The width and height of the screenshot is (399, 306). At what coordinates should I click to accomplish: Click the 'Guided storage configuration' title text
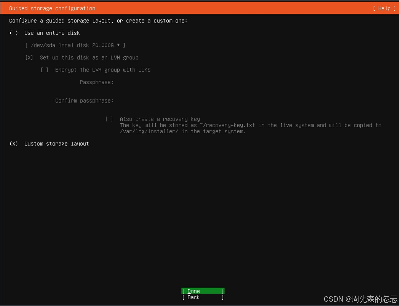pyautogui.click(x=52, y=8)
